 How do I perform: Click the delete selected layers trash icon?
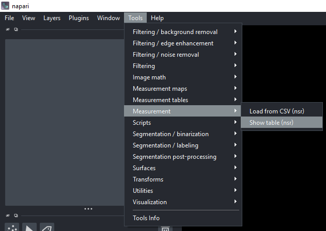(x=165, y=229)
